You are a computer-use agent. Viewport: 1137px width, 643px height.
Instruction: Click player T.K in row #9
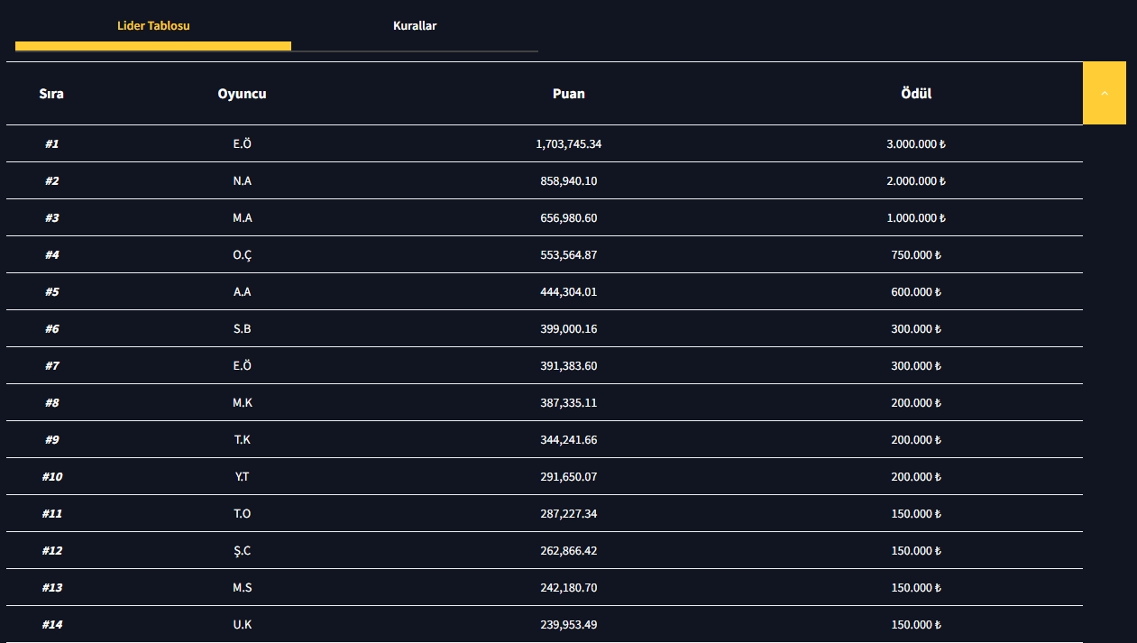pyautogui.click(x=242, y=439)
